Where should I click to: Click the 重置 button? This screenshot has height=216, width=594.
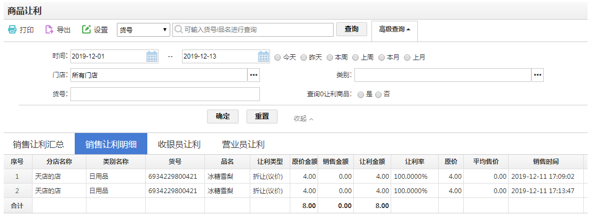(262, 117)
